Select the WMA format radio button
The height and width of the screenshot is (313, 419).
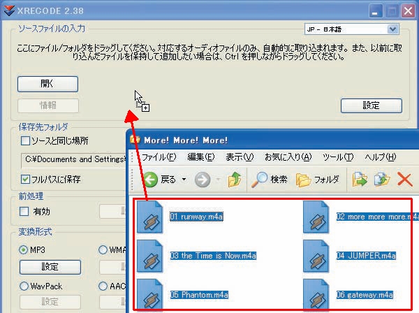coord(103,249)
